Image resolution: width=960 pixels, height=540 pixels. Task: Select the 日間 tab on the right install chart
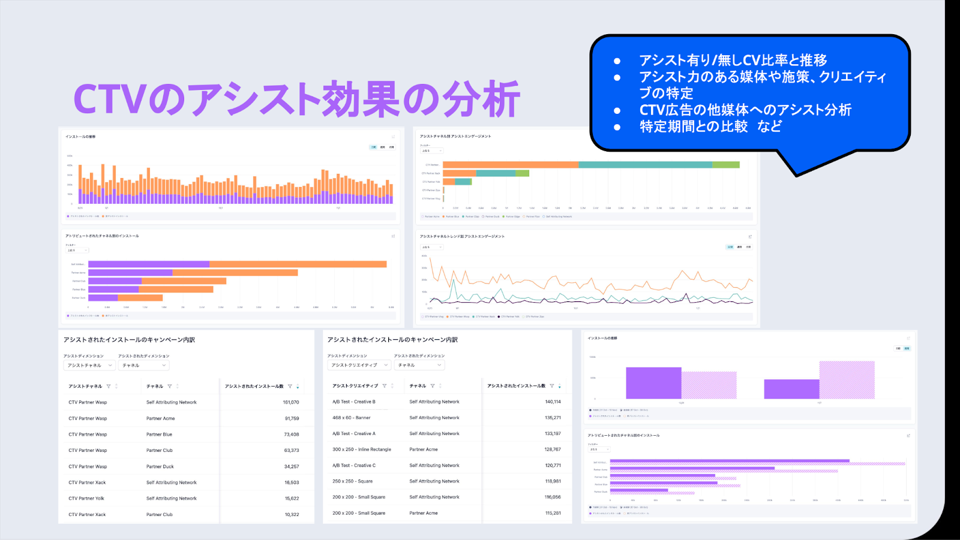(898, 348)
